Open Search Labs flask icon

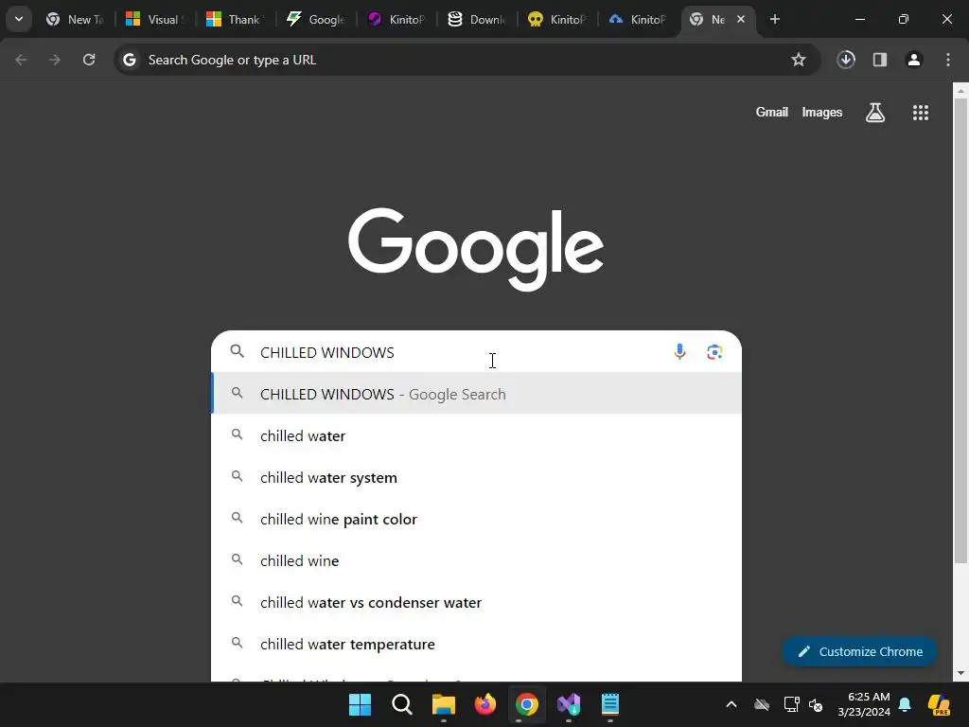875,113
